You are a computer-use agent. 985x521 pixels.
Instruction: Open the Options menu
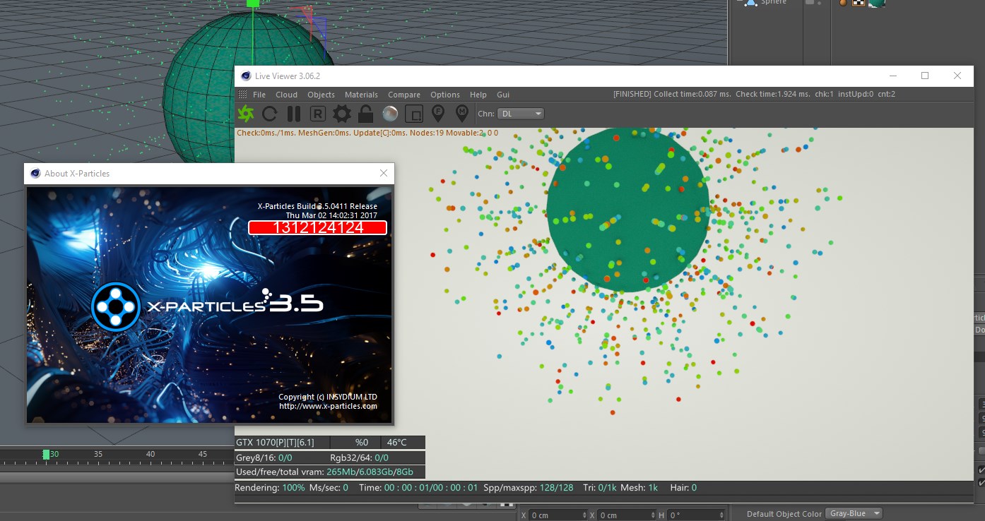click(445, 95)
